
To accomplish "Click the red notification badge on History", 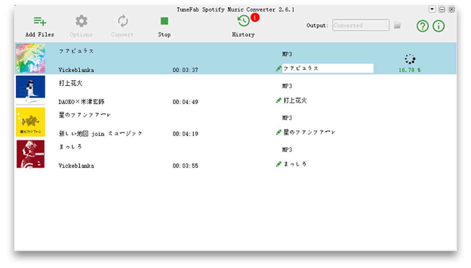I will click(x=255, y=17).
